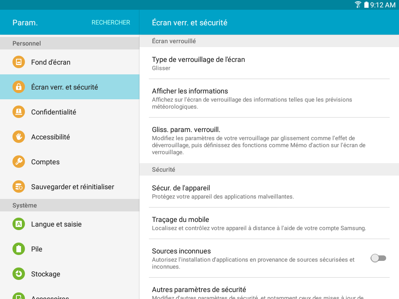This screenshot has height=299, width=399.
Task: Open Type de verrouillage de l'écran
Action: point(269,63)
